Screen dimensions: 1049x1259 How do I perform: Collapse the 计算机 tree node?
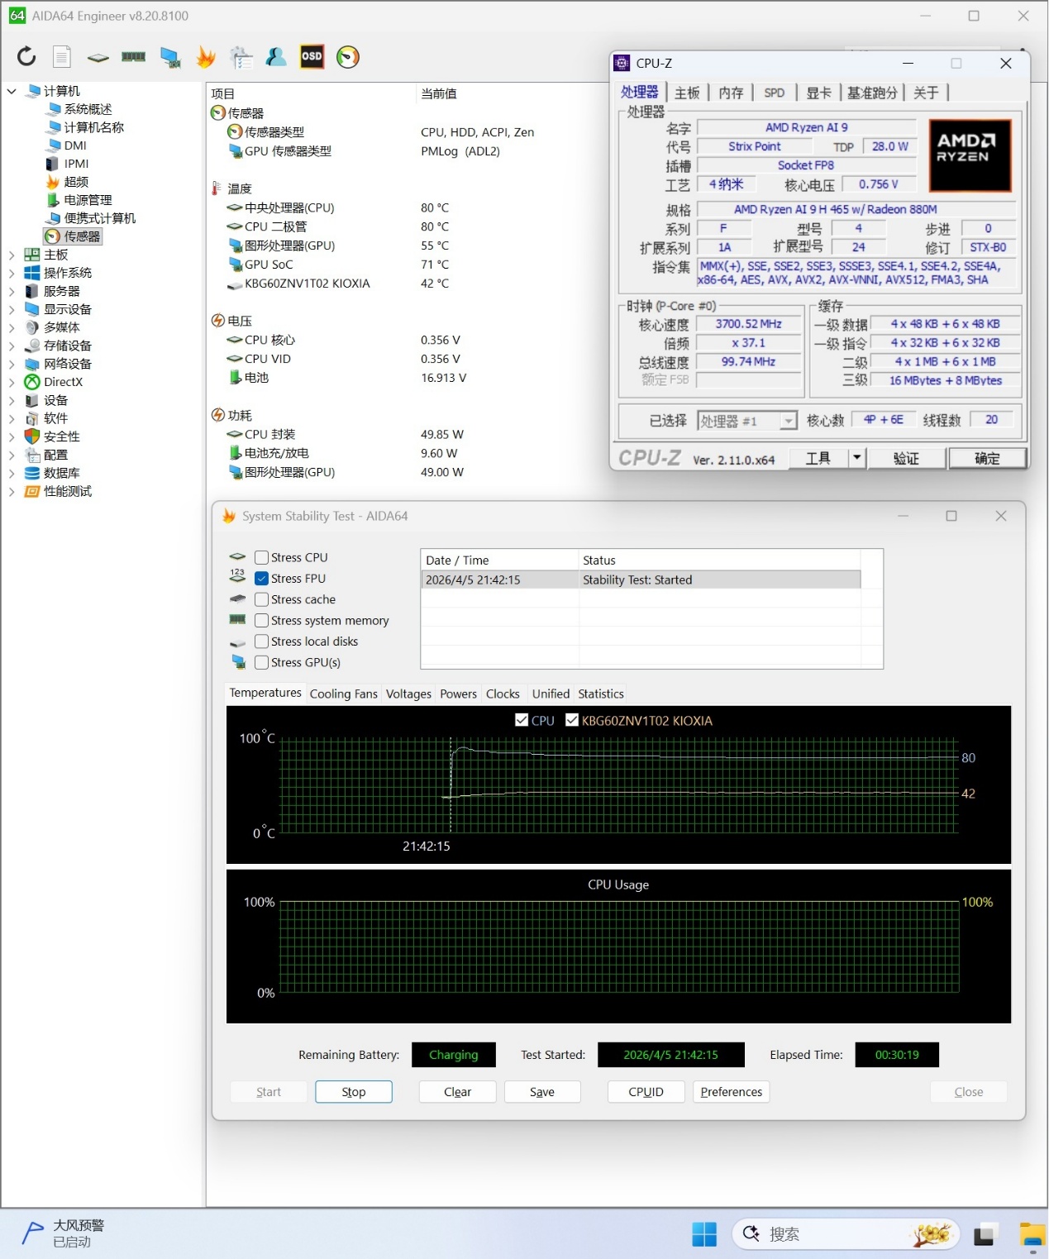point(12,91)
